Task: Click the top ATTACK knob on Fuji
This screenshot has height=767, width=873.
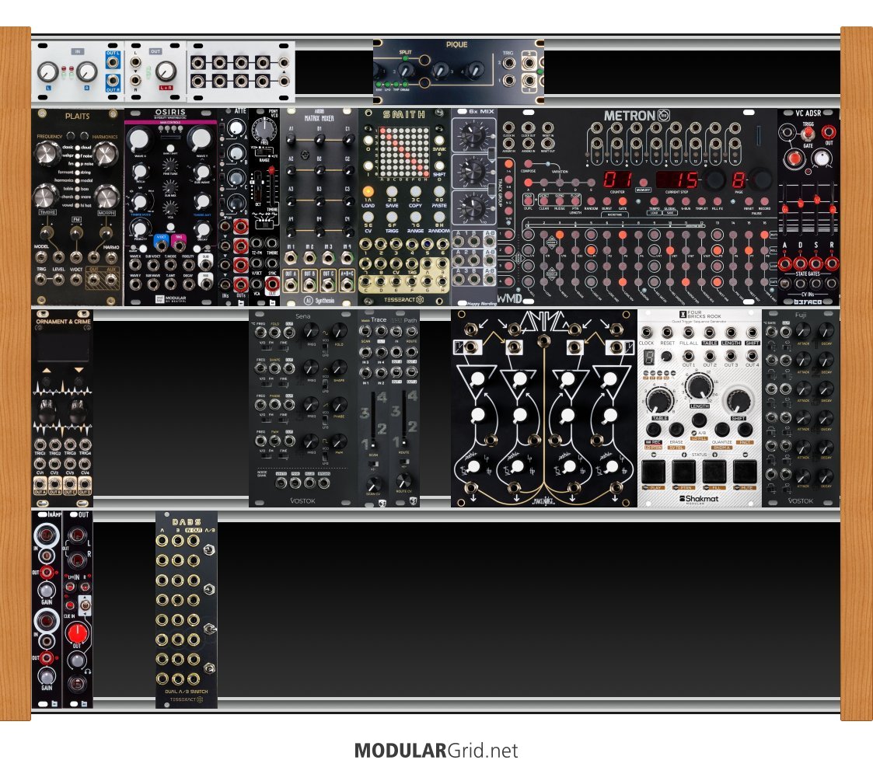Action: click(803, 332)
